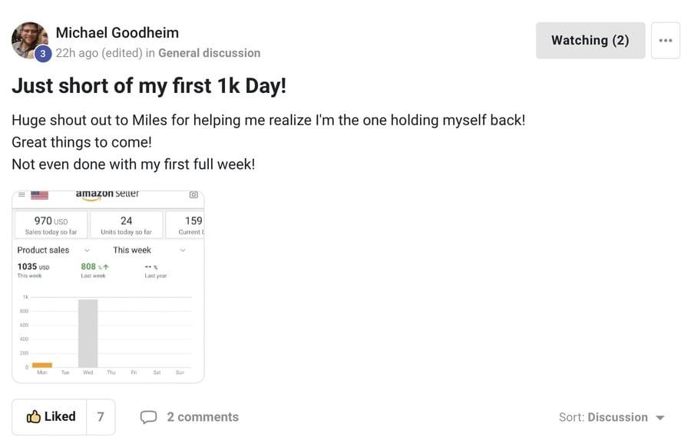
Task: View the 2 comments link
Action: click(x=203, y=417)
